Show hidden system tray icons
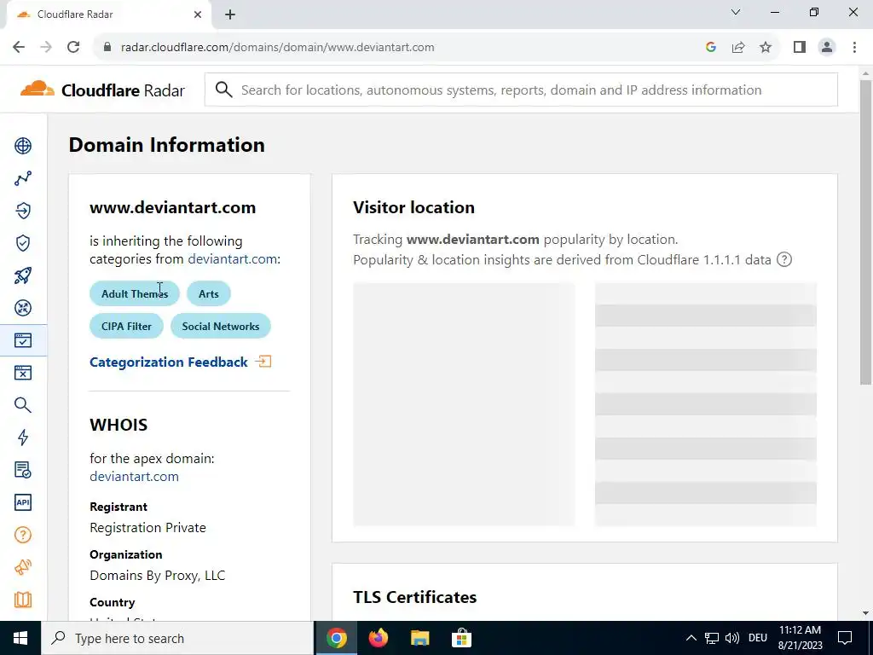The width and height of the screenshot is (873, 655). click(691, 638)
